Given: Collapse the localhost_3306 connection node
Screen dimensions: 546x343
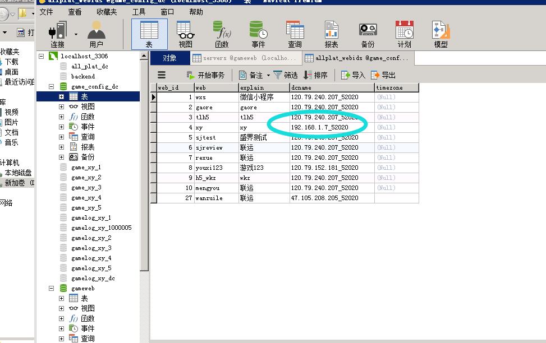Looking at the screenshot, I should click(41, 56).
